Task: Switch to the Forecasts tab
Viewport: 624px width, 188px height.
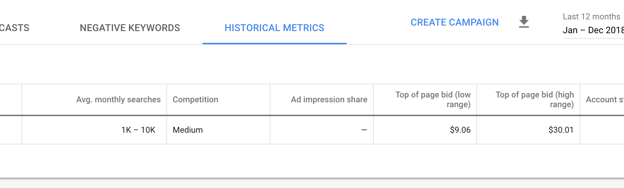Action: pyautogui.click(x=15, y=28)
